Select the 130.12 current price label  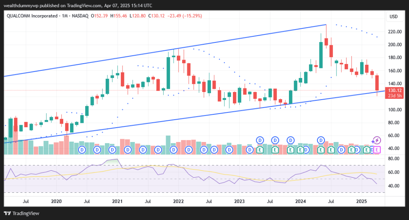(x=393, y=90)
